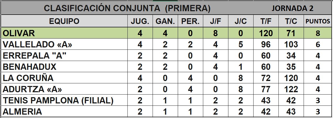The height and width of the screenshot is (118, 333).
Task: Click the GAN. column header
Action: [x=165, y=21]
